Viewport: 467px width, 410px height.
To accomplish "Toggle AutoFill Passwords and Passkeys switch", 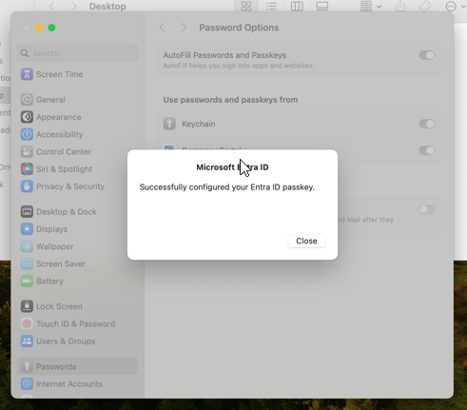I will click(x=427, y=55).
